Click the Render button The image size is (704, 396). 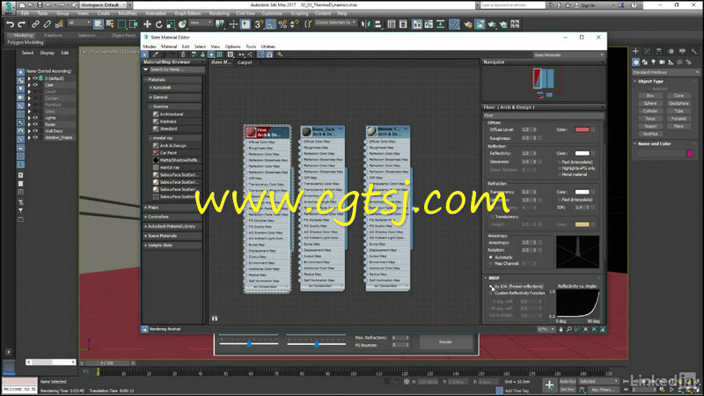click(x=445, y=342)
